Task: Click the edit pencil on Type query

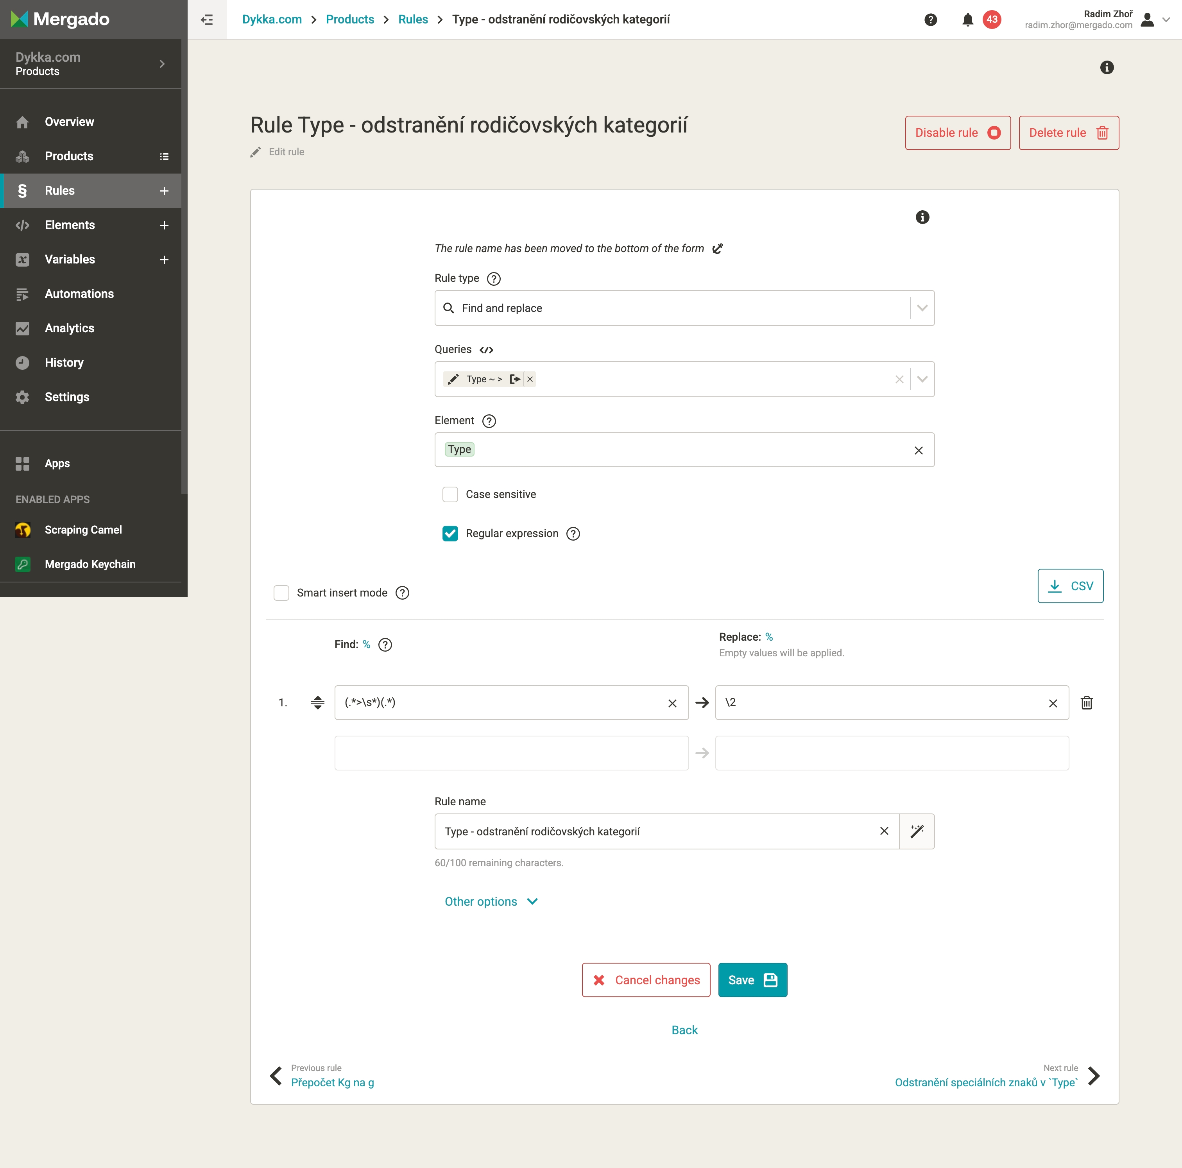Action: [453, 379]
